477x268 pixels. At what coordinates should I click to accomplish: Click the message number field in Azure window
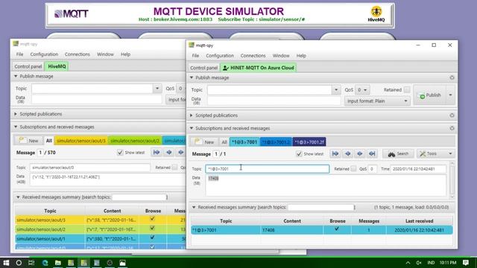216,154
